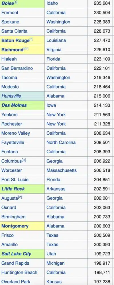
Task: Open footnote t beside Baton Rouge
Action: click(31, 40)
